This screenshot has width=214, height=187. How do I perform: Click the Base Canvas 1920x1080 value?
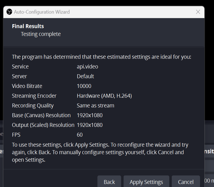click(x=90, y=115)
